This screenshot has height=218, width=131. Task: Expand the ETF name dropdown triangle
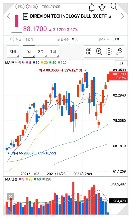click(109, 17)
